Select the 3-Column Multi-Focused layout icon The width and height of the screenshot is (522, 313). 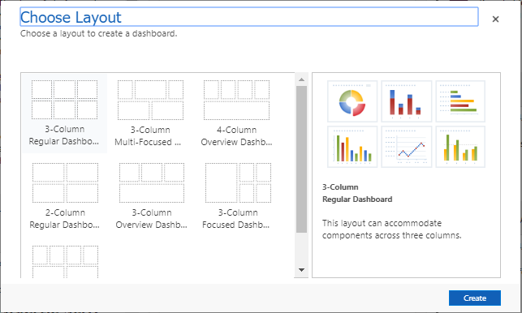pyautogui.click(x=150, y=100)
